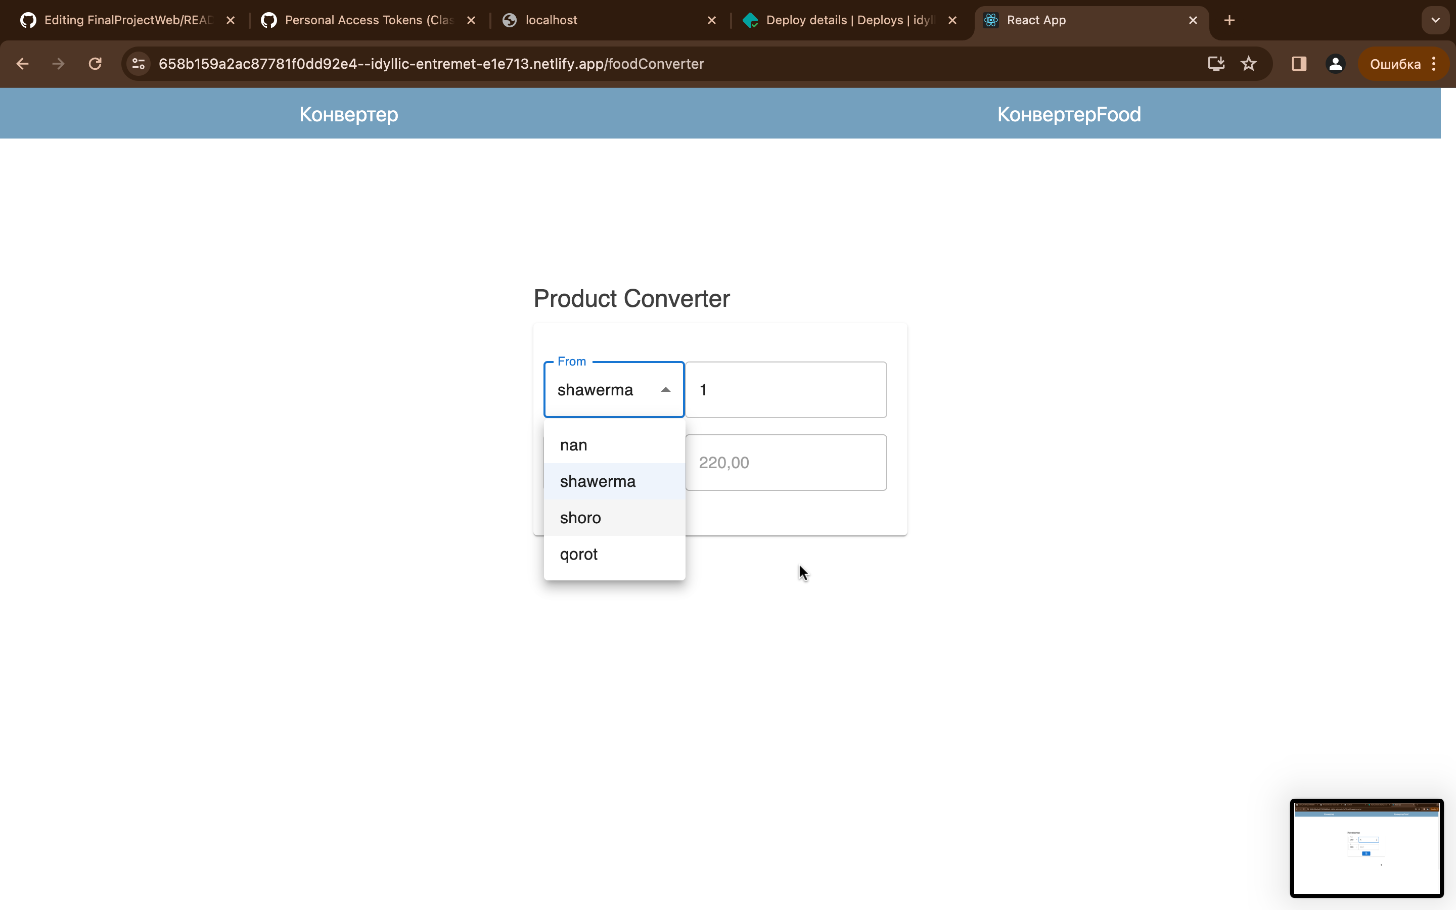The height and width of the screenshot is (910, 1456).
Task: Choose shoro from the dropdown list
Action: click(614, 518)
